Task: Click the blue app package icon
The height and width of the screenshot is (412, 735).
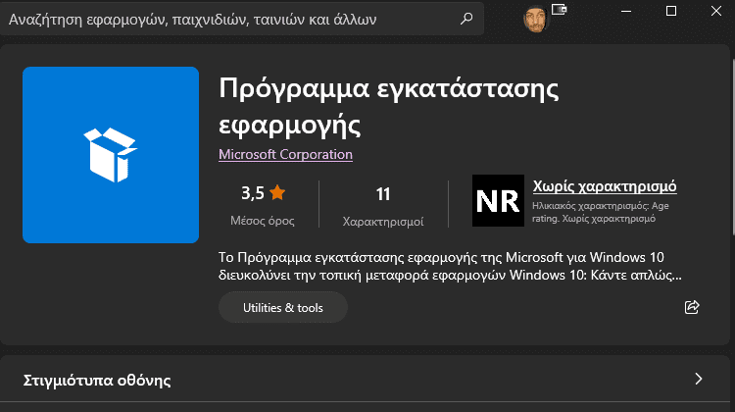Action: [111, 155]
